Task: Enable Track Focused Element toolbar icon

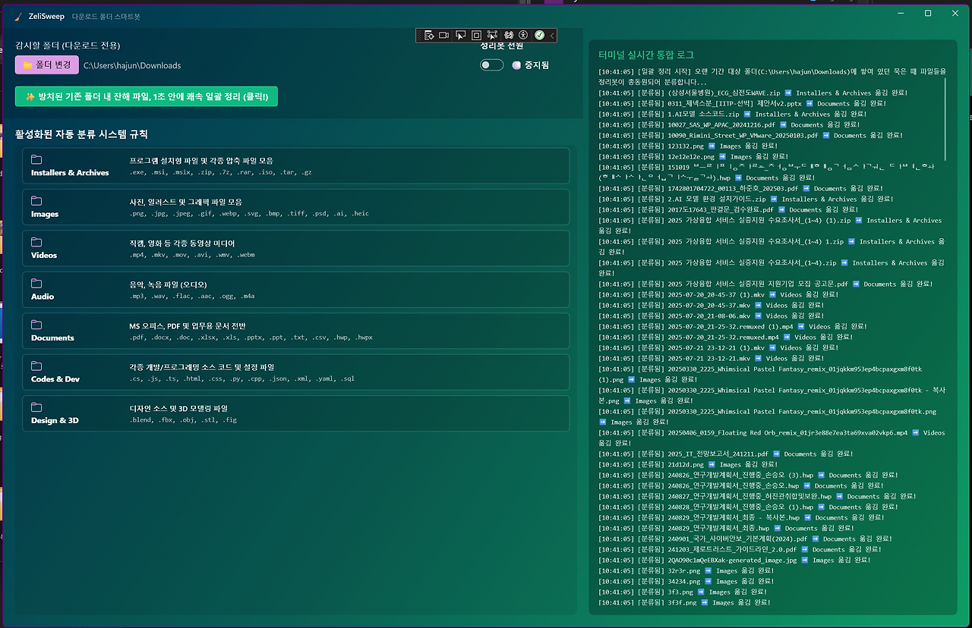Action: (x=492, y=35)
